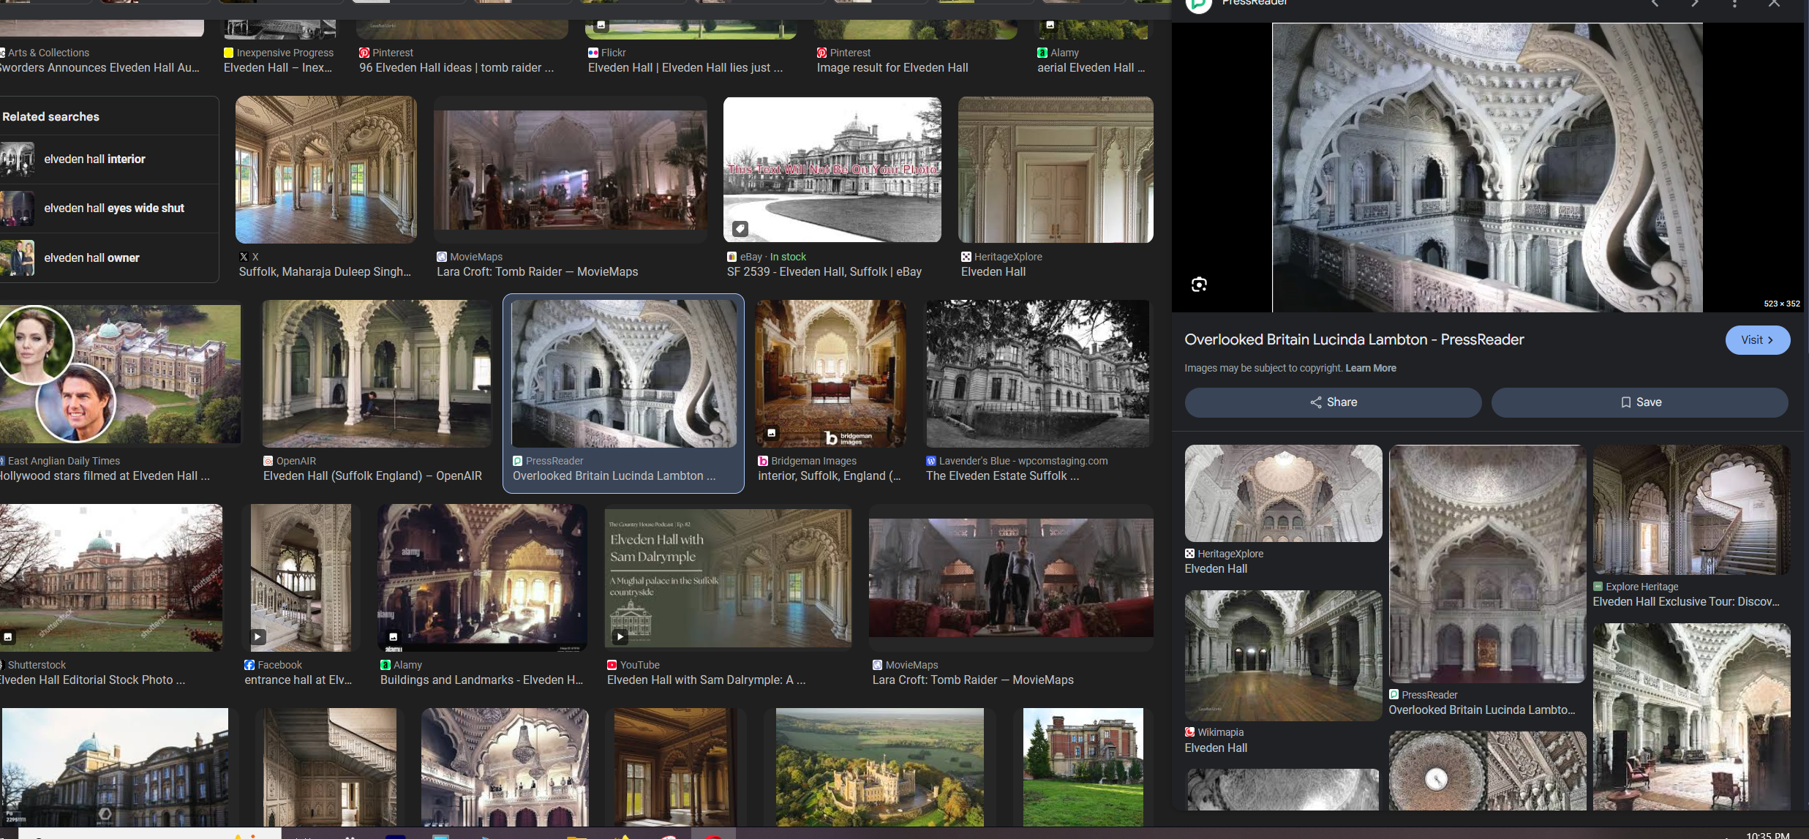
Task: Open the Learn More copyright link
Action: pos(1370,368)
